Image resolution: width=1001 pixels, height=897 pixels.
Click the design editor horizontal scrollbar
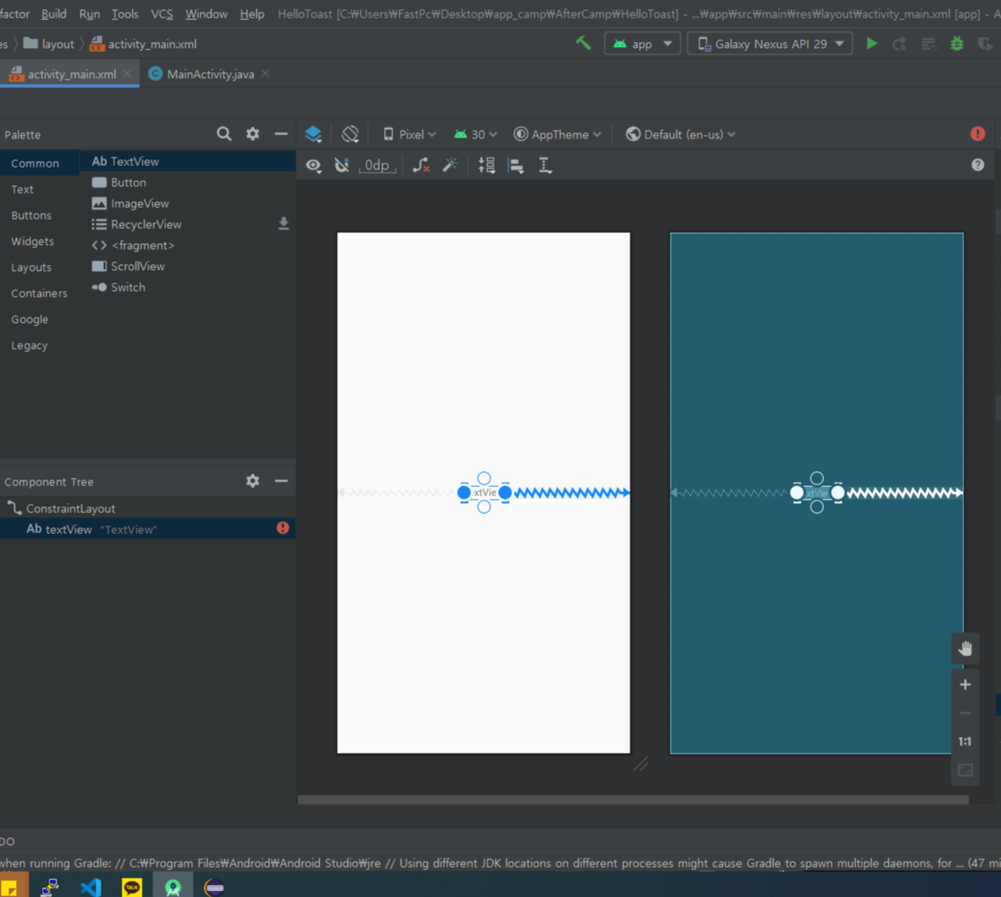[x=633, y=799]
